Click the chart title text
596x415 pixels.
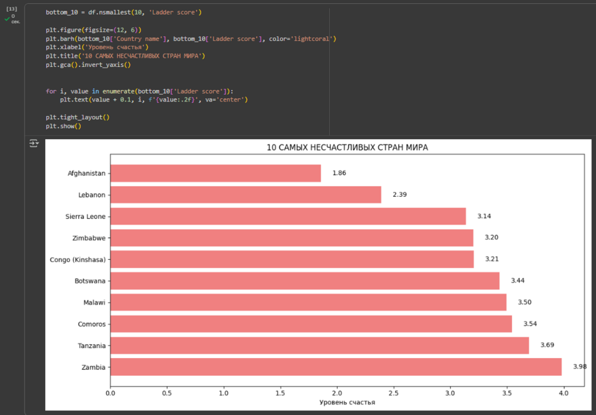click(x=347, y=147)
